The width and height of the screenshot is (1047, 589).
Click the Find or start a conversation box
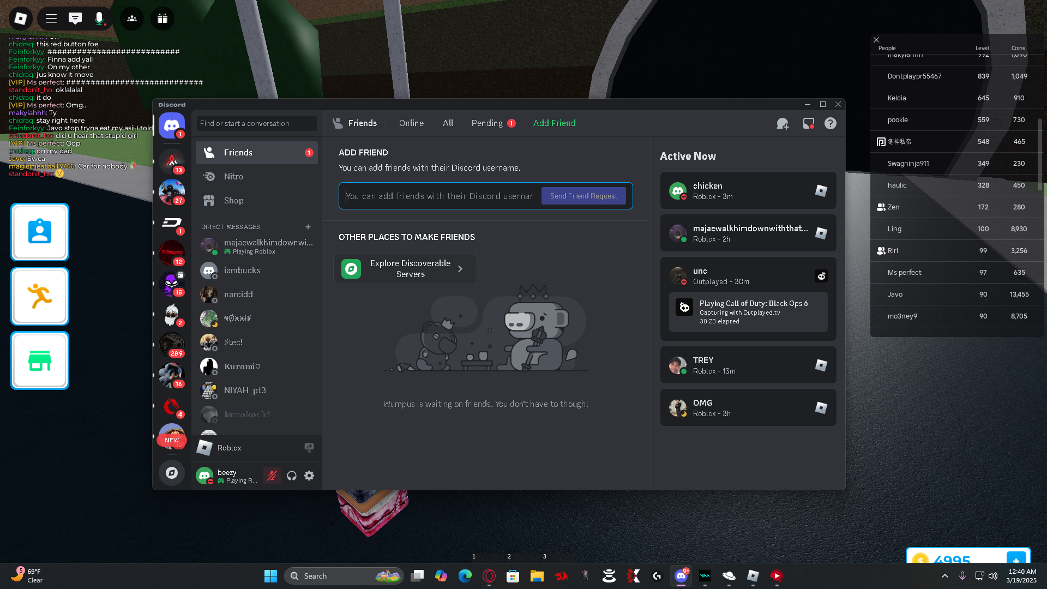point(257,123)
